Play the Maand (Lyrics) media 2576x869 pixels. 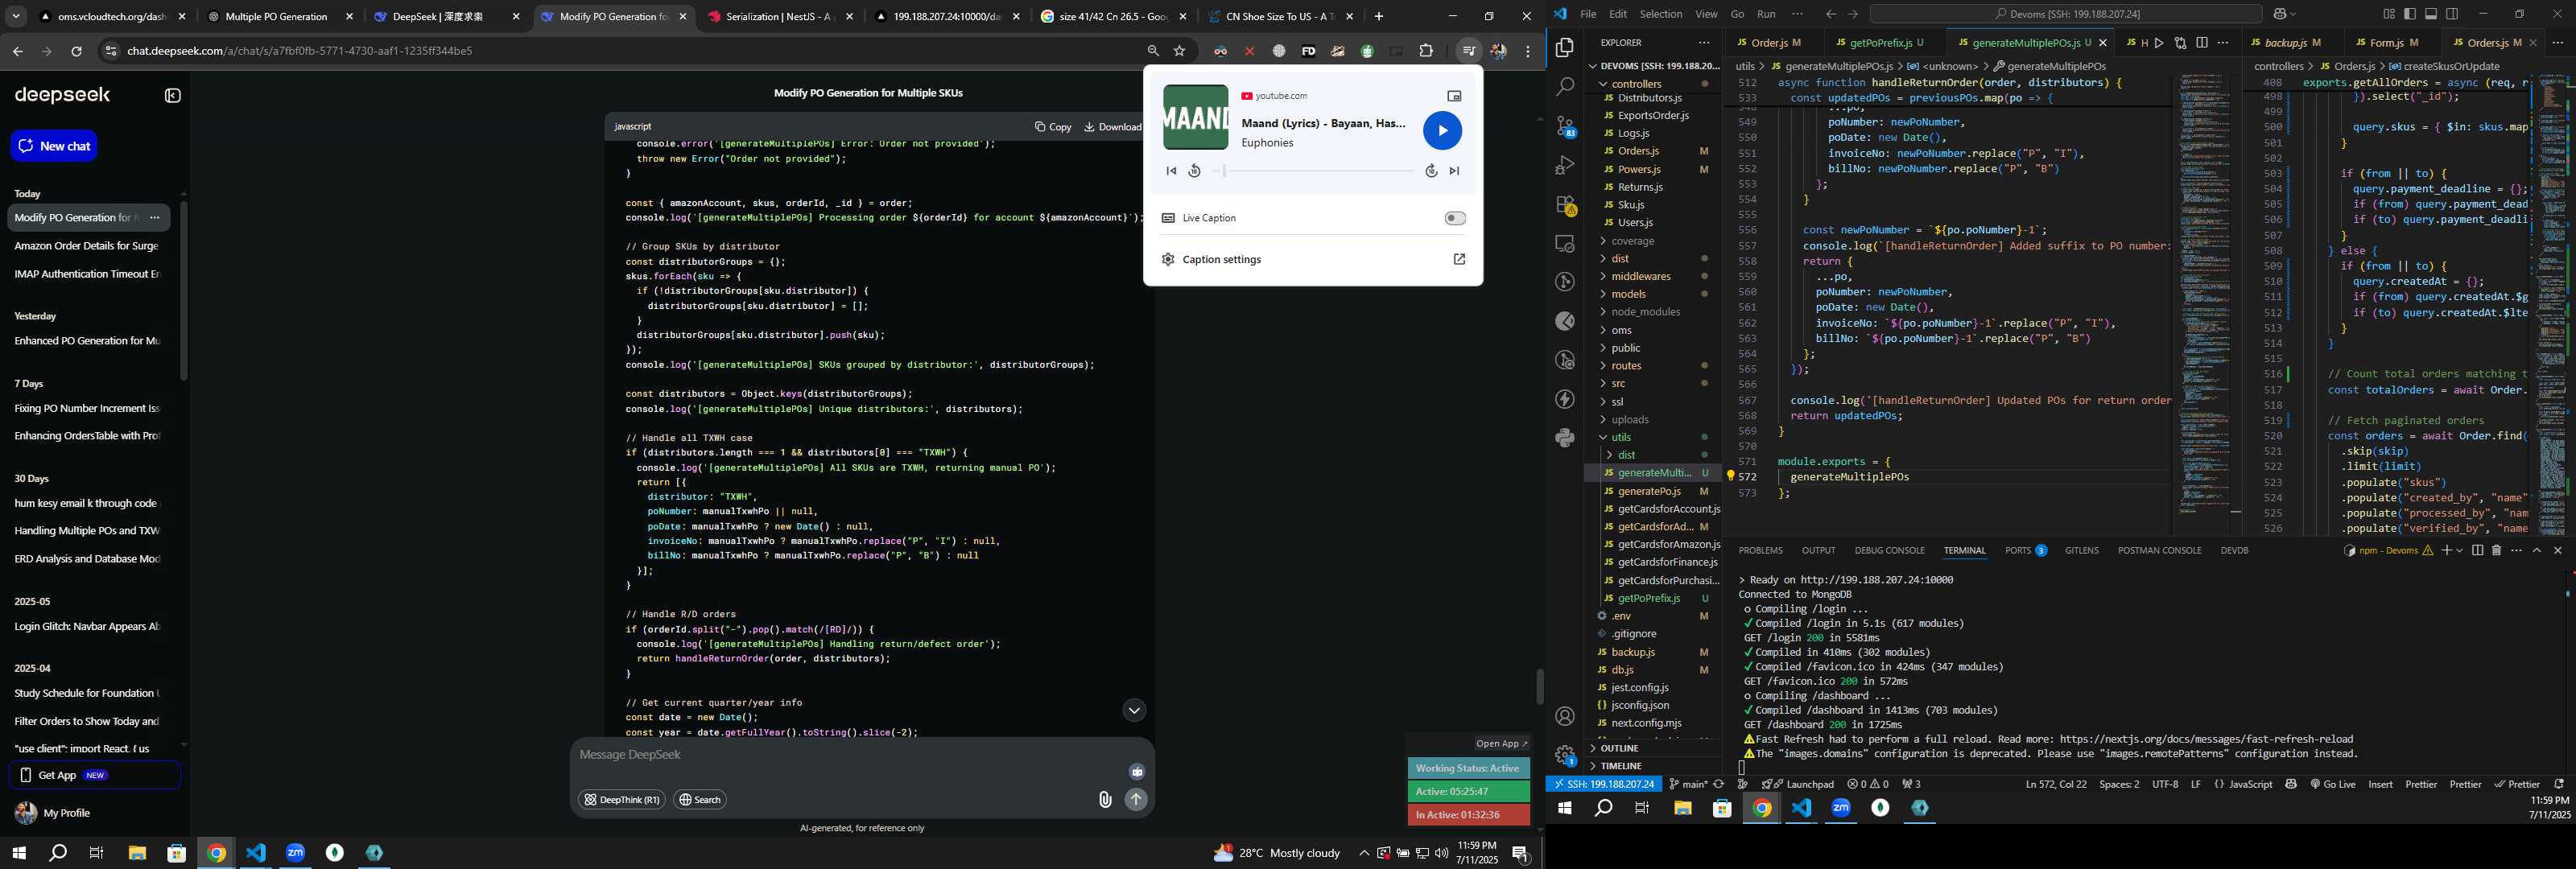click(1442, 130)
